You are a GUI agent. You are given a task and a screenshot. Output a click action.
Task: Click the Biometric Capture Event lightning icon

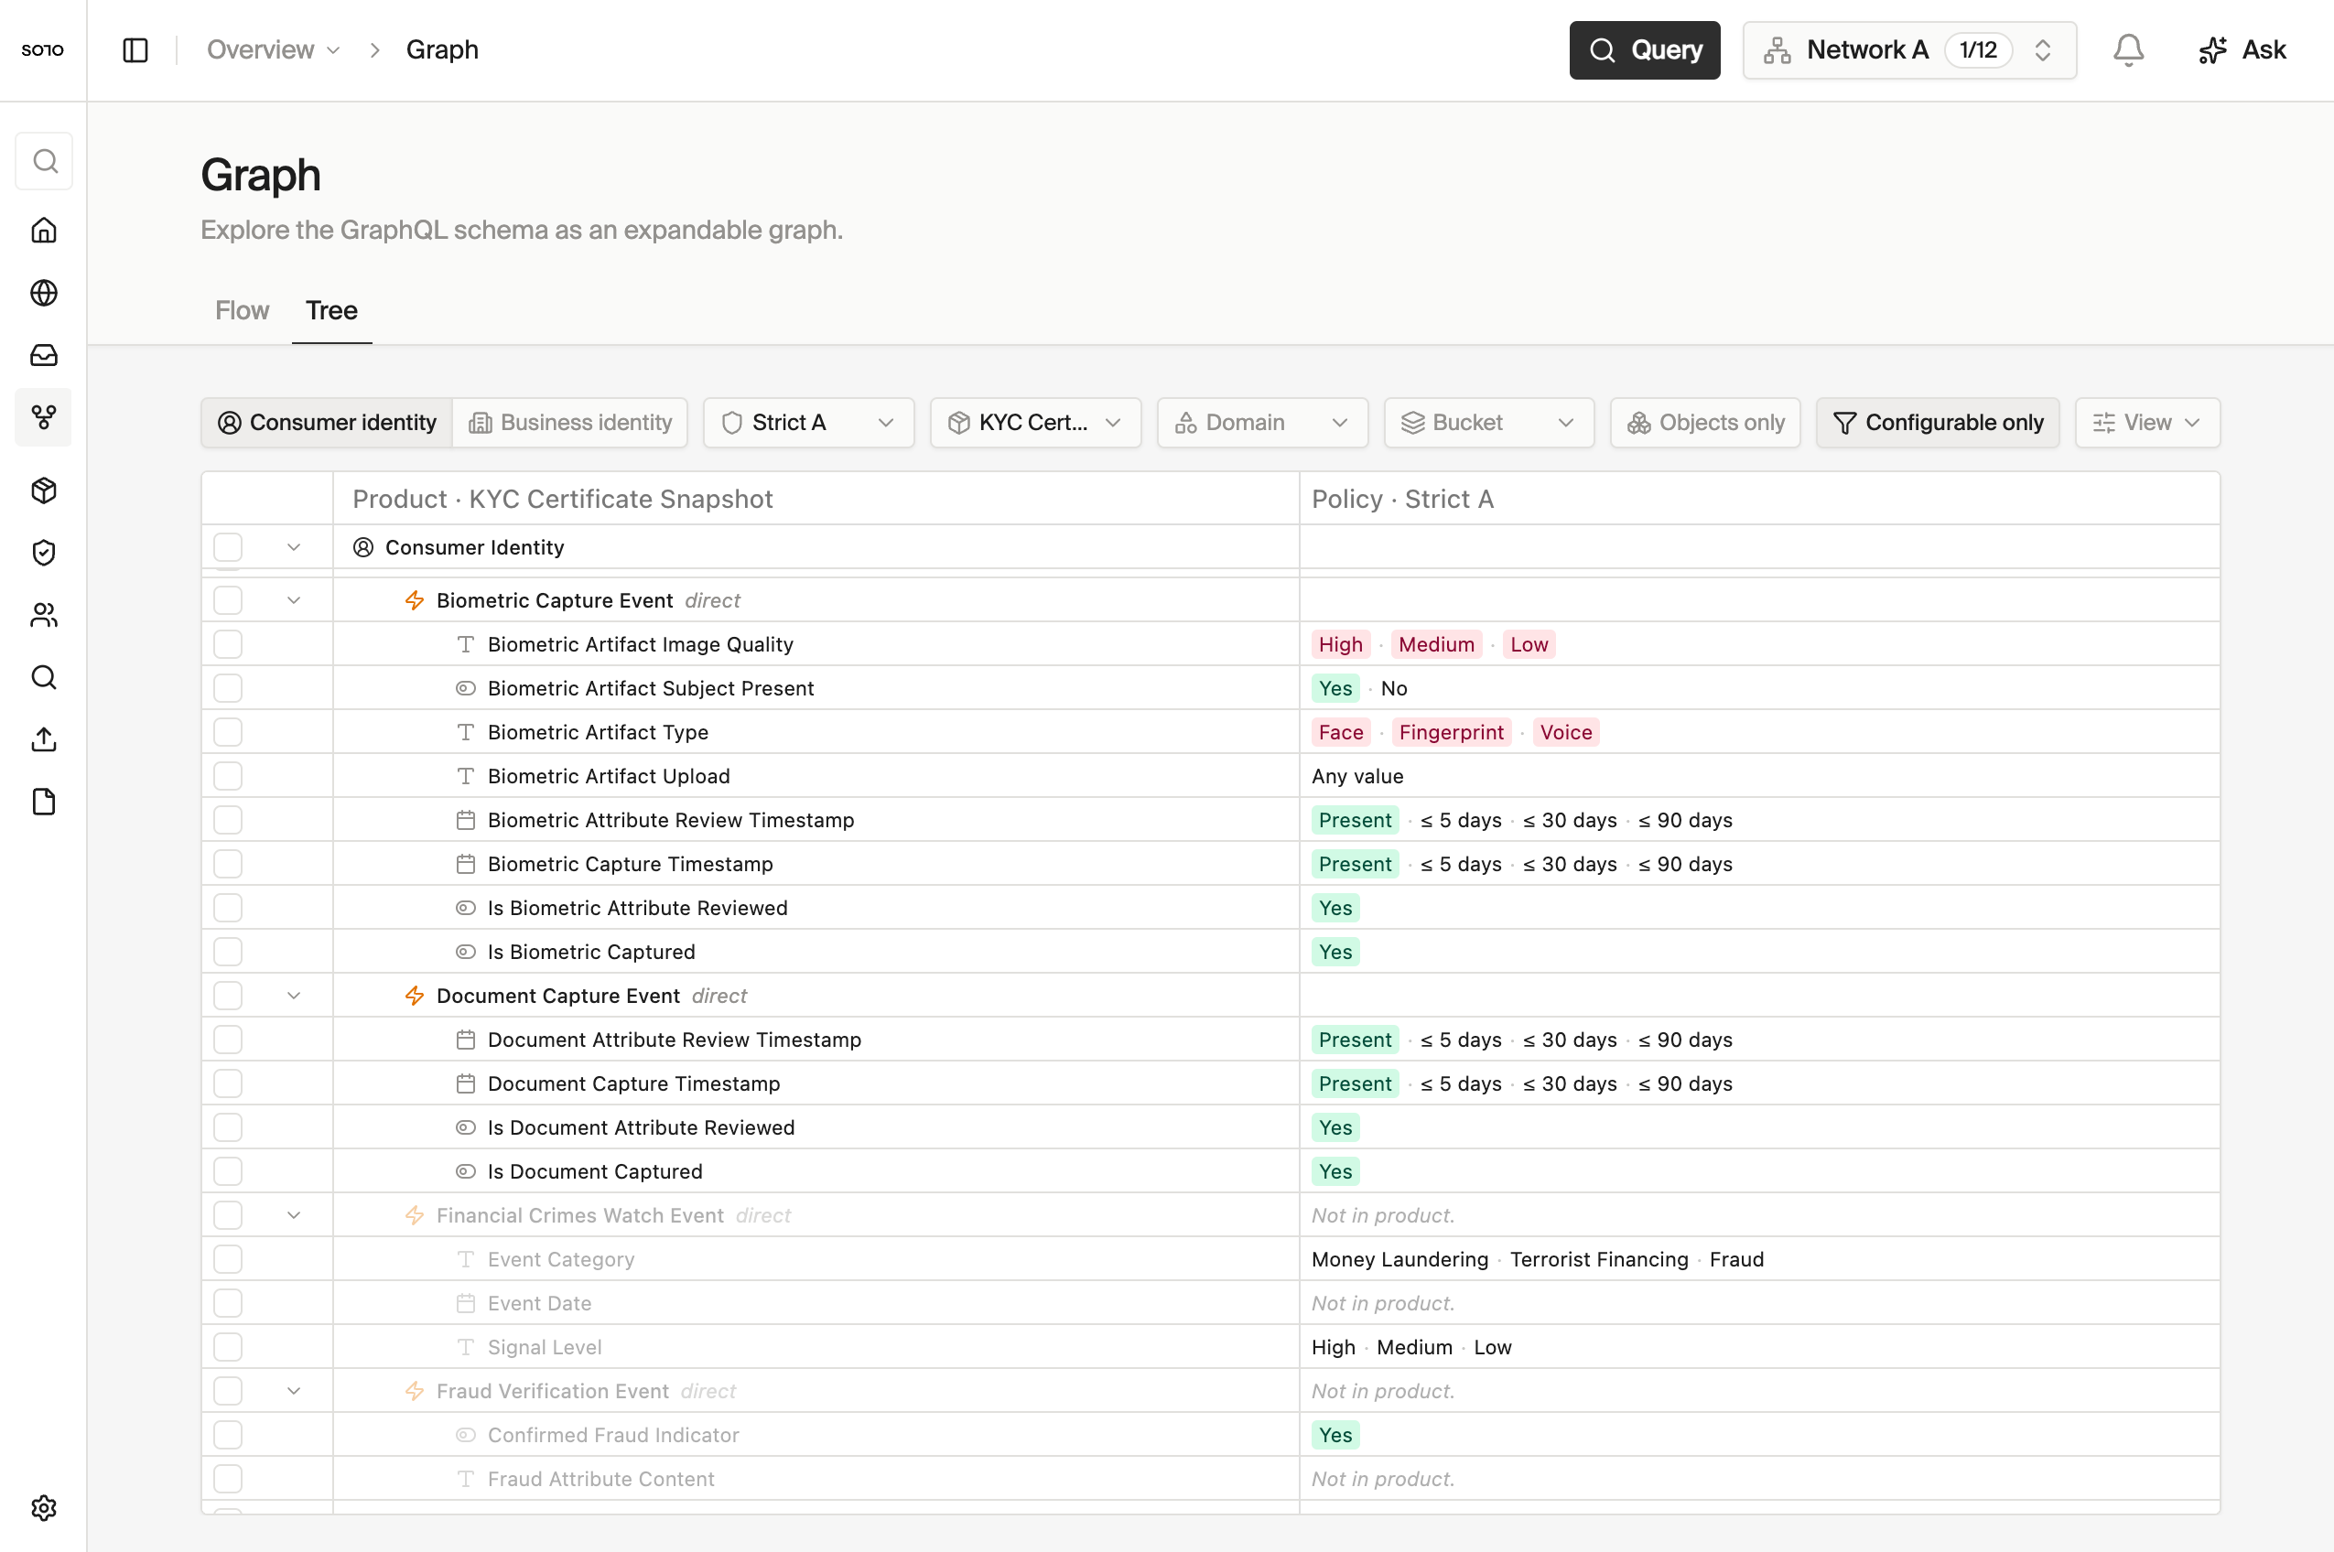(x=415, y=601)
